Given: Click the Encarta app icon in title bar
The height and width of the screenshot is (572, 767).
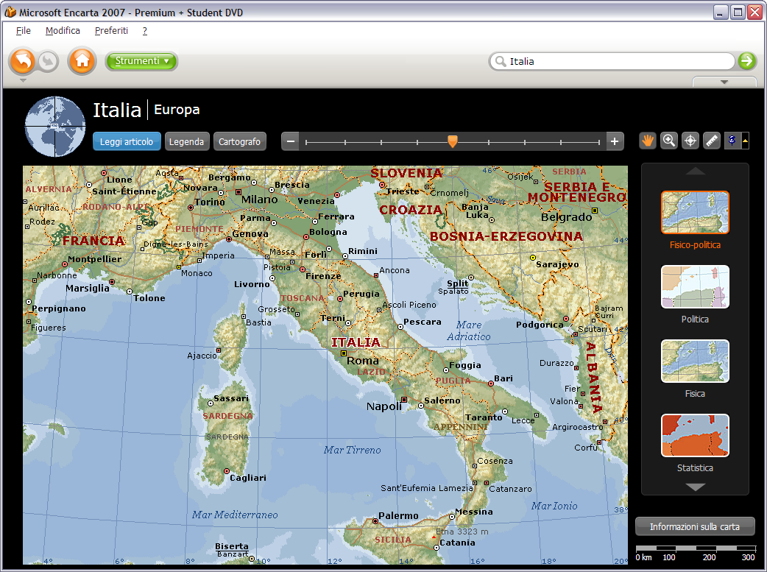Looking at the screenshot, I should click(x=10, y=13).
